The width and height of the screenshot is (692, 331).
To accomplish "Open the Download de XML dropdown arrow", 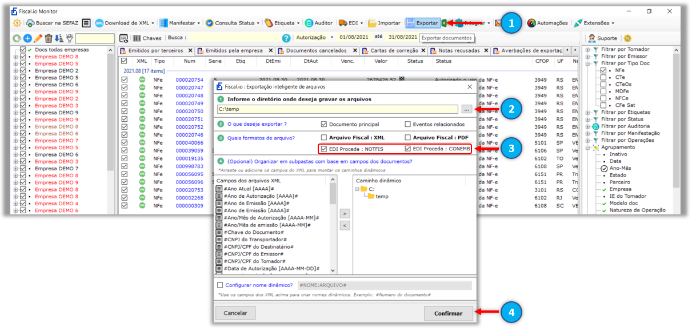I will [x=153, y=23].
